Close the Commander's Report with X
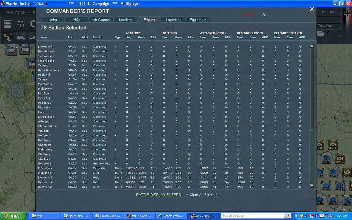 312,9
